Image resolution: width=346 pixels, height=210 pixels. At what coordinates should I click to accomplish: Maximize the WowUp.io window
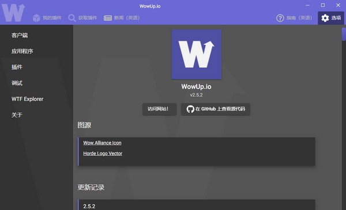323,5
